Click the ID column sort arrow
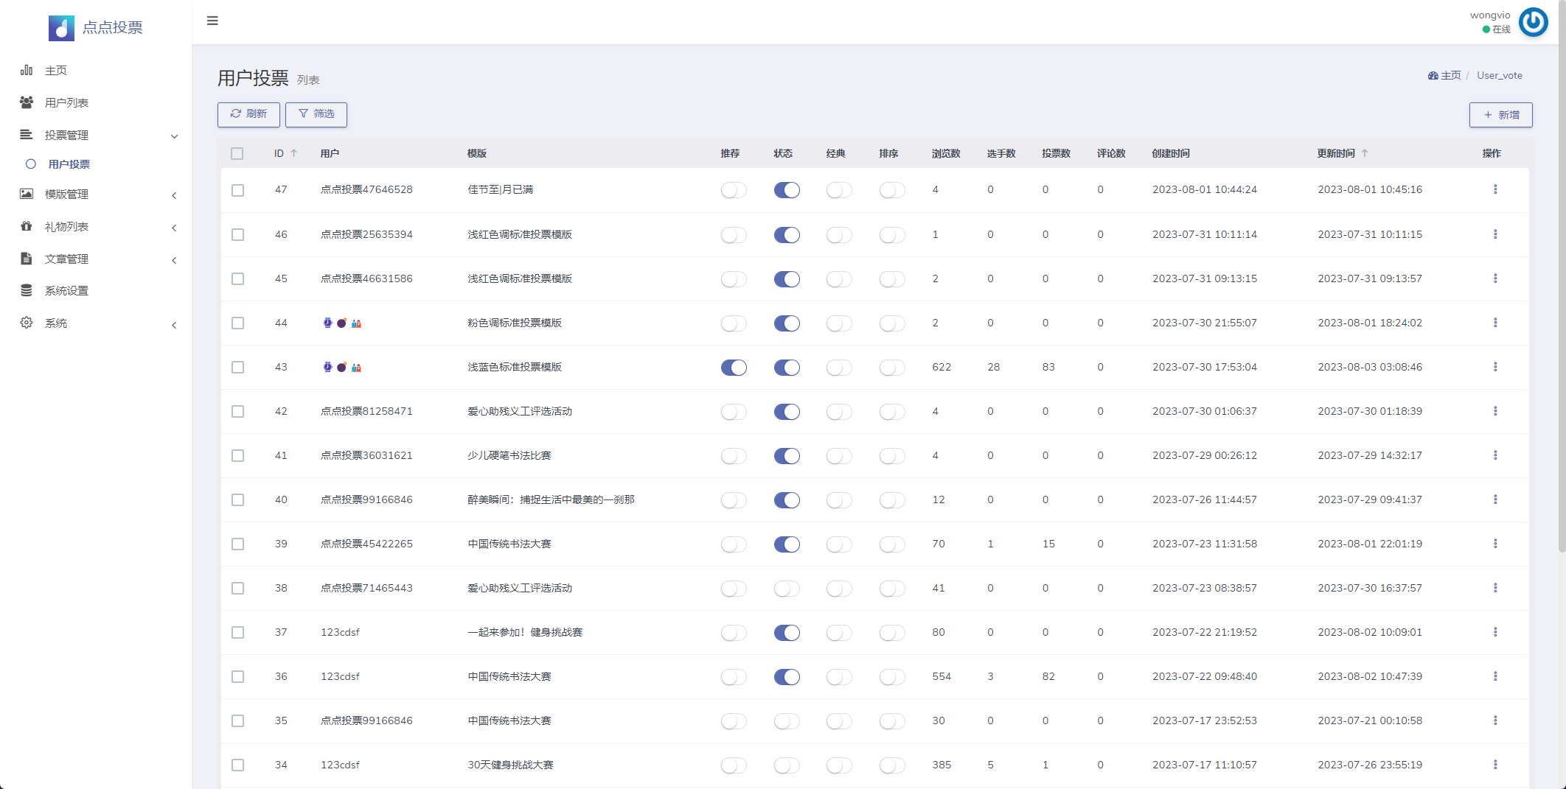 (x=294, y=153)
